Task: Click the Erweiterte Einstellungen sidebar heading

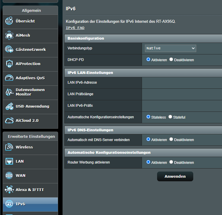Action: [31, 136]
